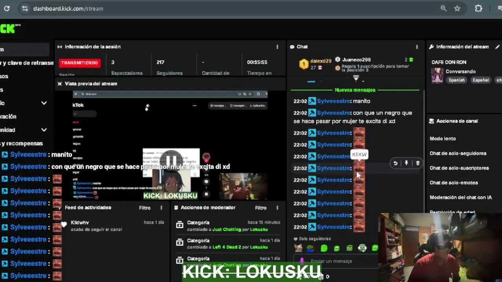The image size is (502, 282).
Task: Click moderator badge beside 'manito' message
Action: click(312, 101)
